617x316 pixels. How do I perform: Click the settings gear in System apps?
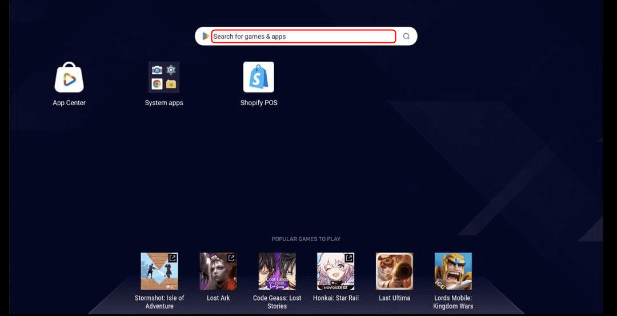171,70
